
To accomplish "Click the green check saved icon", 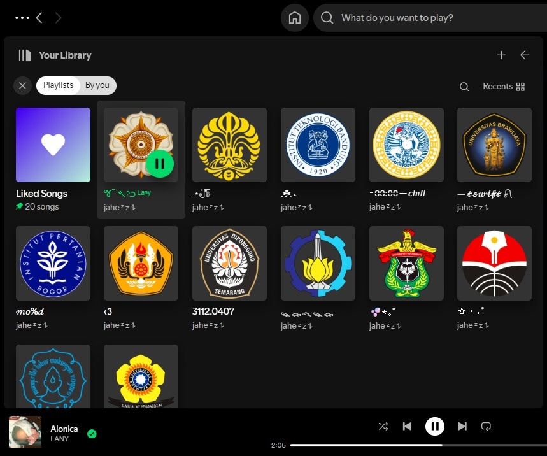I will pos(92,434).
